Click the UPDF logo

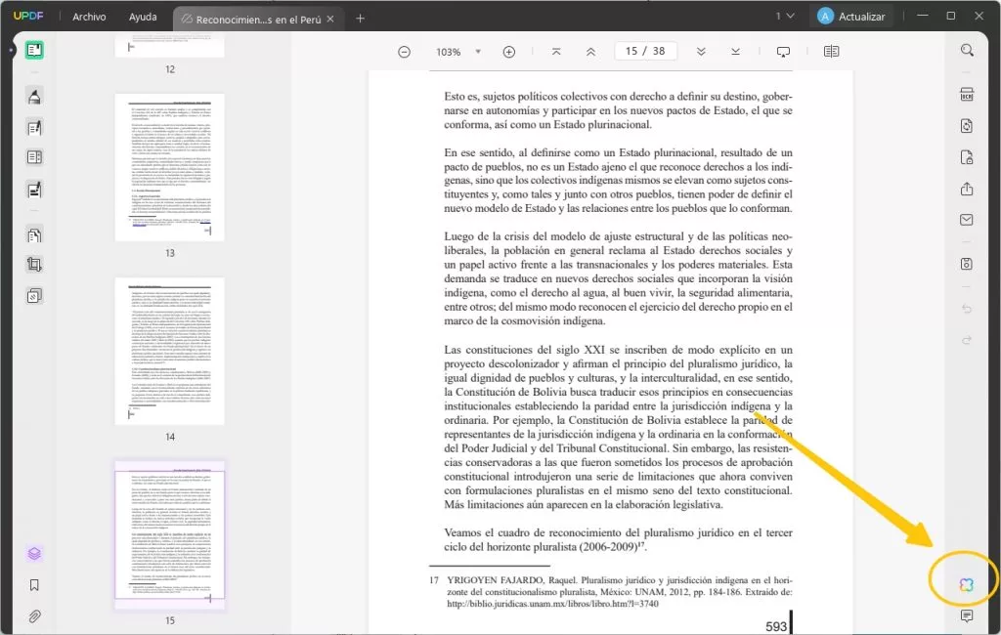coord(28,16)
